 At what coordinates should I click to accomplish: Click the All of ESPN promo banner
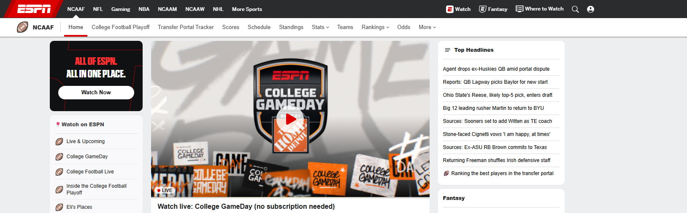pos(96,76)
